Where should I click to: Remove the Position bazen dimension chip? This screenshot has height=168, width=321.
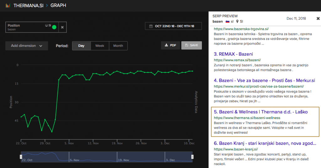click(62, 27)
